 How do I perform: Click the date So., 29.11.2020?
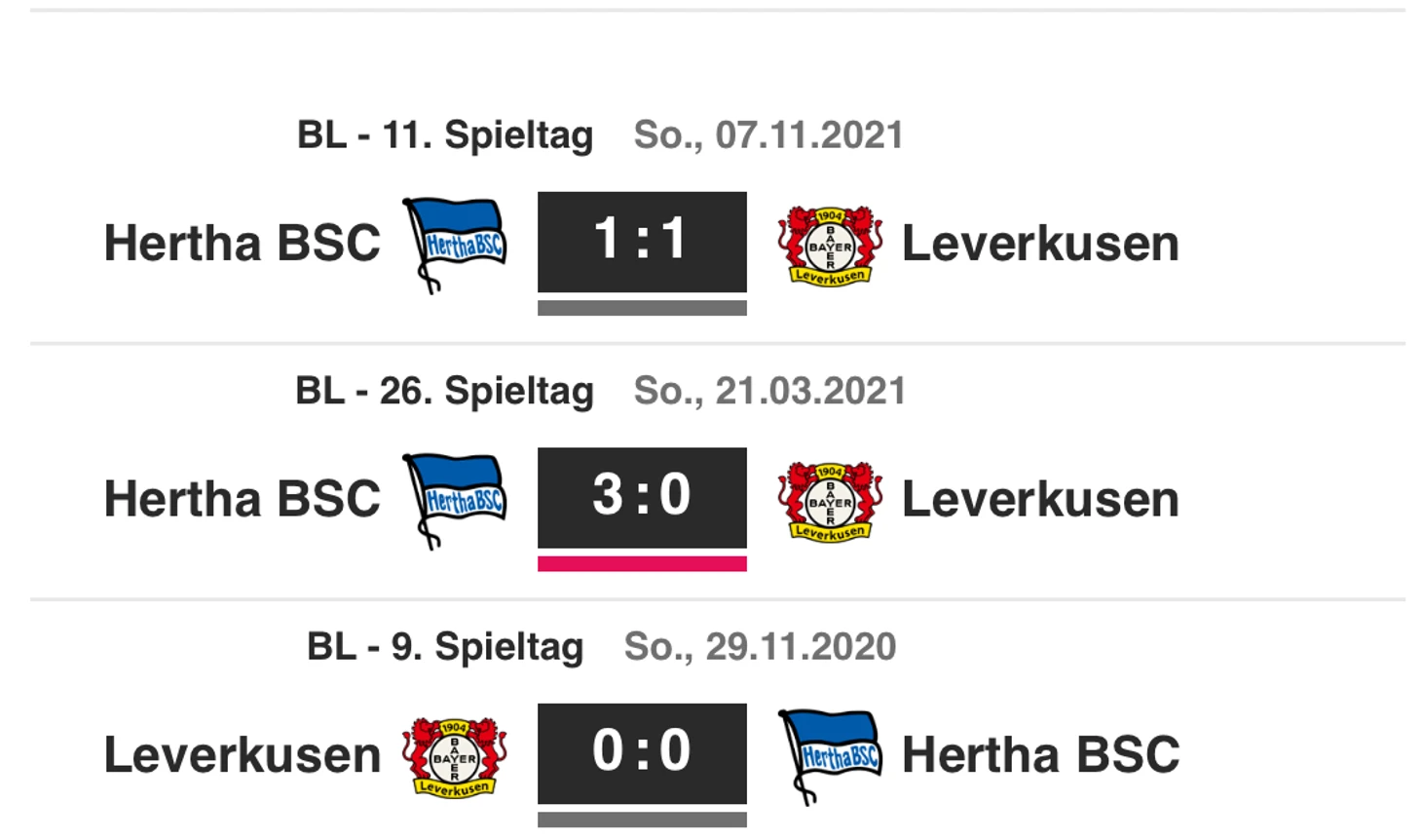point(760,647)
